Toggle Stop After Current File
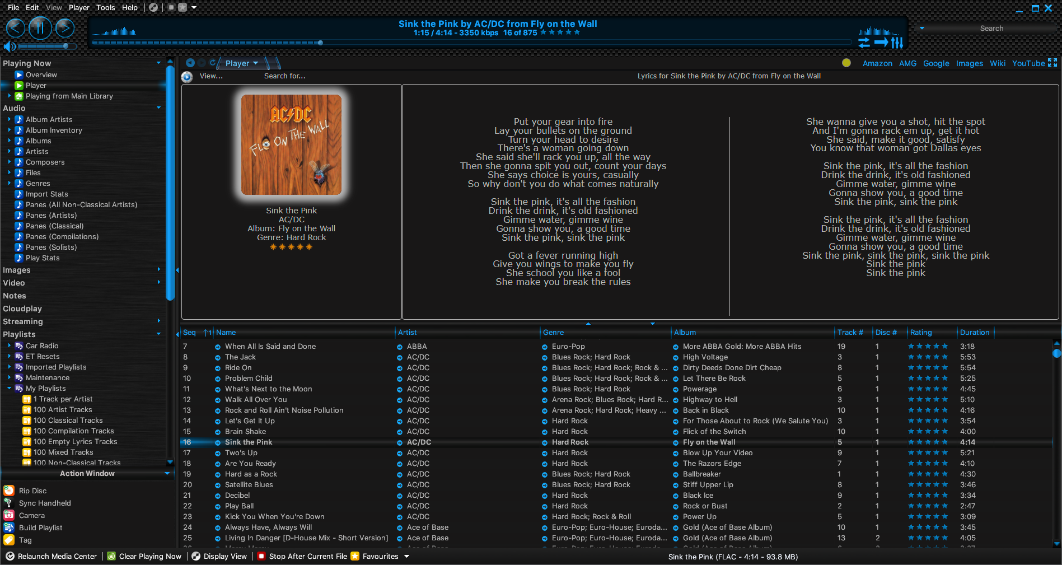This screenshot has height=565, width=1062. click(302, 557)
